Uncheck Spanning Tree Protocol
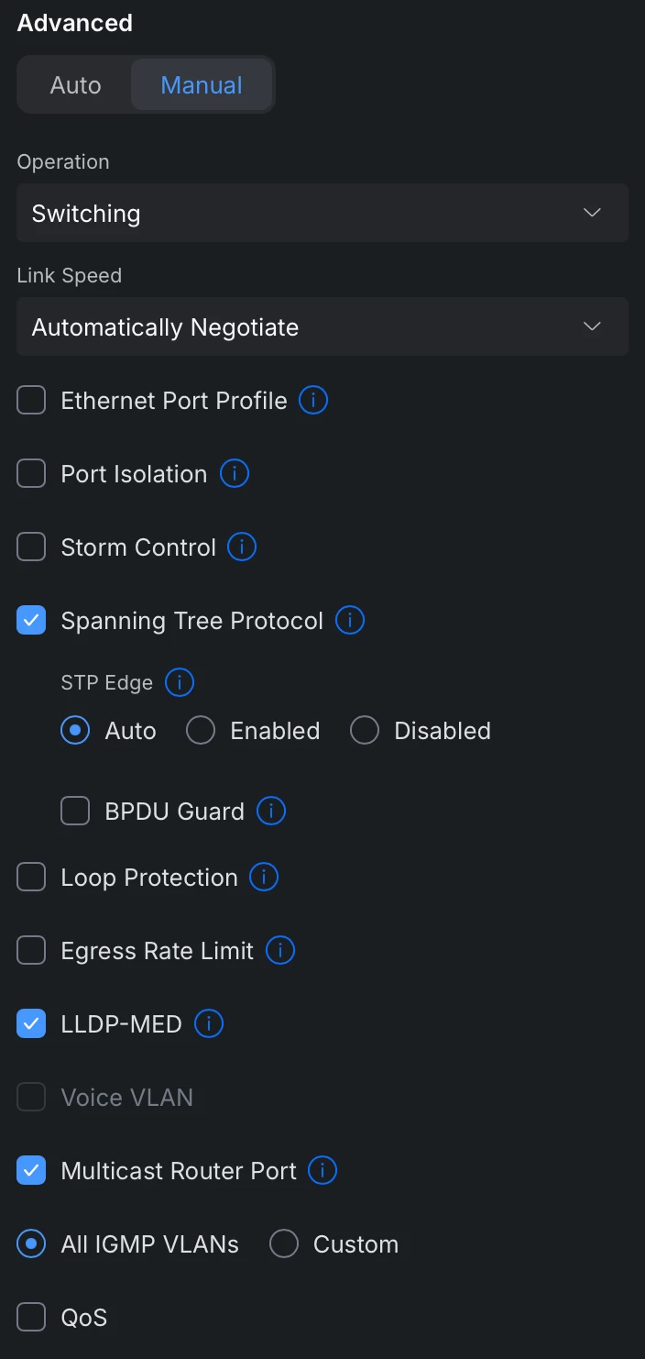Viewport: 645px width, 1359px height. (x=31, y=621)
